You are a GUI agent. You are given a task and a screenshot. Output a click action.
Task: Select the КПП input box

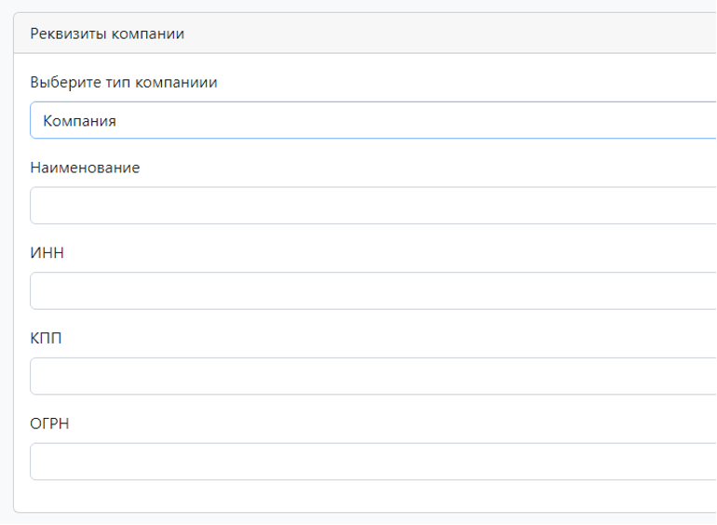coord(372,376)
